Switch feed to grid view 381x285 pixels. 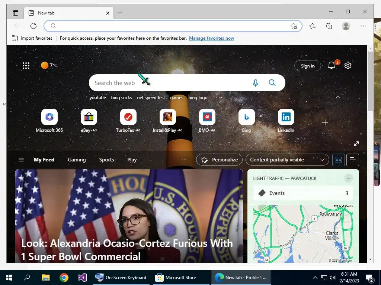[x=339, y=160]
